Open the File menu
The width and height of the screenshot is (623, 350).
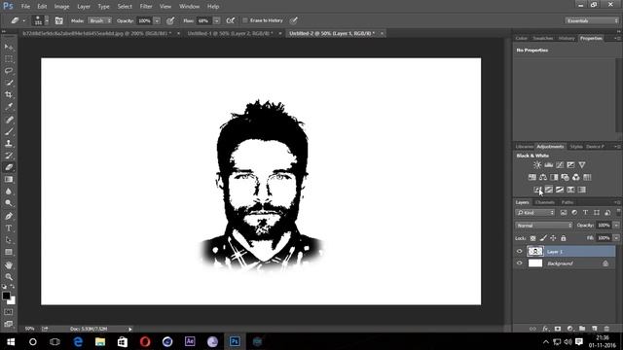(25, 7)
